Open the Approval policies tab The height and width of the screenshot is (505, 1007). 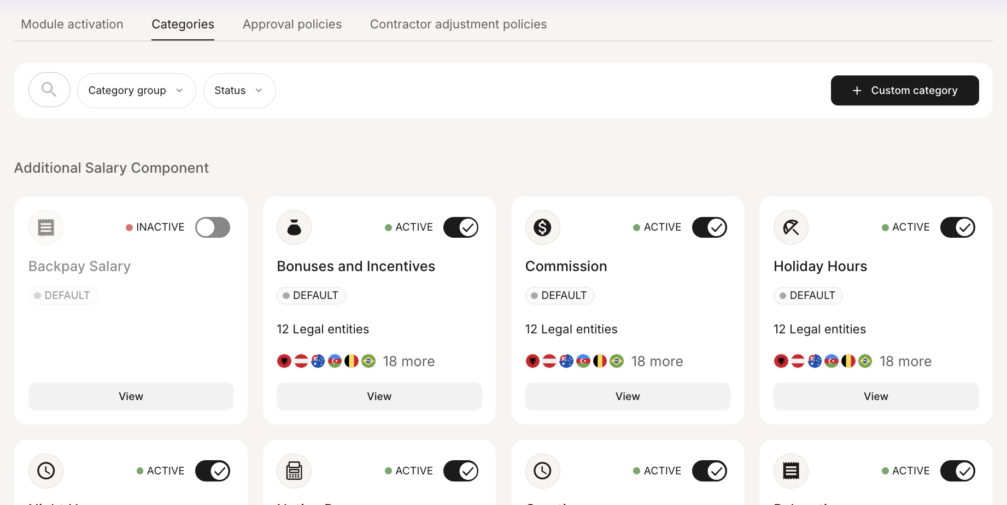tap(292, 24)
